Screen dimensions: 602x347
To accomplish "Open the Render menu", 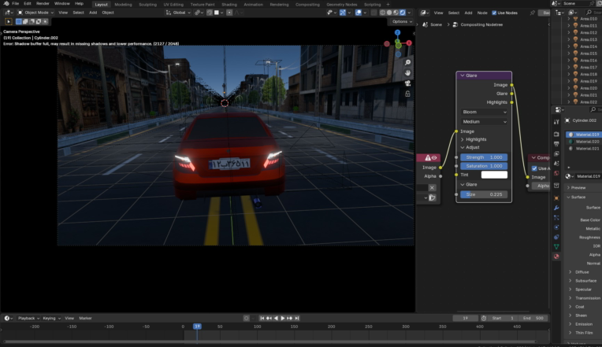I will 43,3.
